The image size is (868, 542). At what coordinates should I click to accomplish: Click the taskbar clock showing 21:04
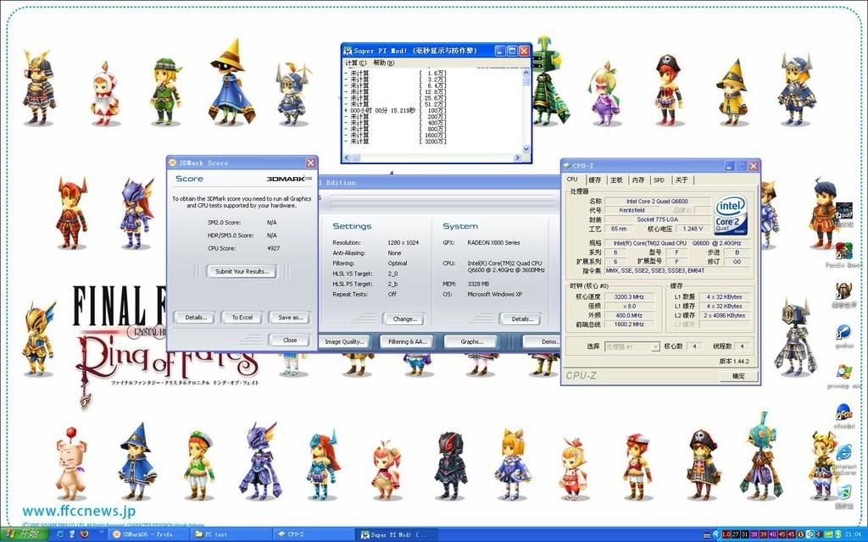853,534
